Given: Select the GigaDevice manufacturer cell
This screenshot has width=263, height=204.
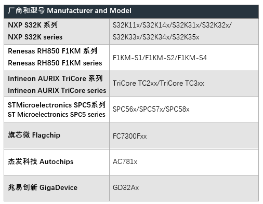Looking at the screenshot, I should (57, 188).
